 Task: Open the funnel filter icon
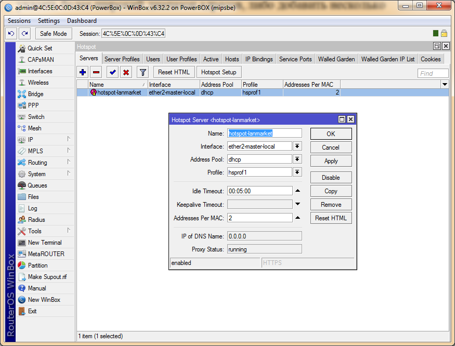point(143,72)
